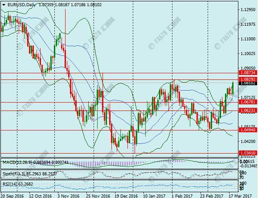
Task: Click the latest green candlestick near 1.08102
Action: click(x=233, y=88)
